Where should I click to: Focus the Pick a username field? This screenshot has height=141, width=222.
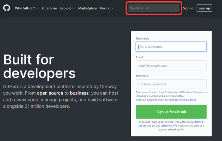tap(171, 47)
